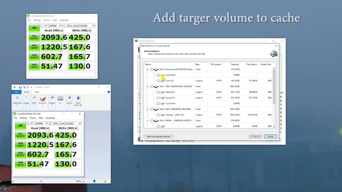Click Hide Unrecognized Volumes button
The height and width of the screenshot is (192, 342).
point(158,137)
